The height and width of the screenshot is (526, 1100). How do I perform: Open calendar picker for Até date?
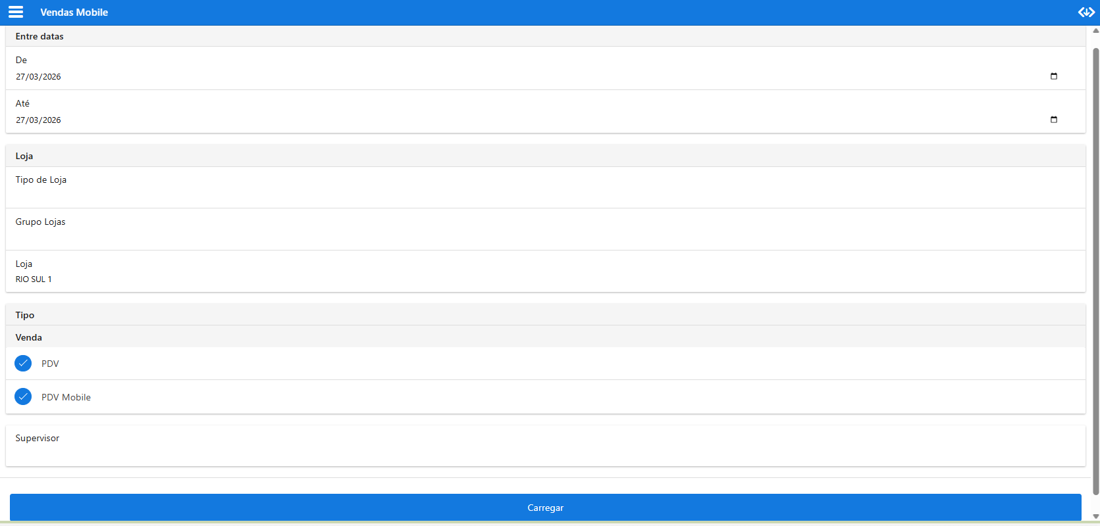click(1053, 120)
